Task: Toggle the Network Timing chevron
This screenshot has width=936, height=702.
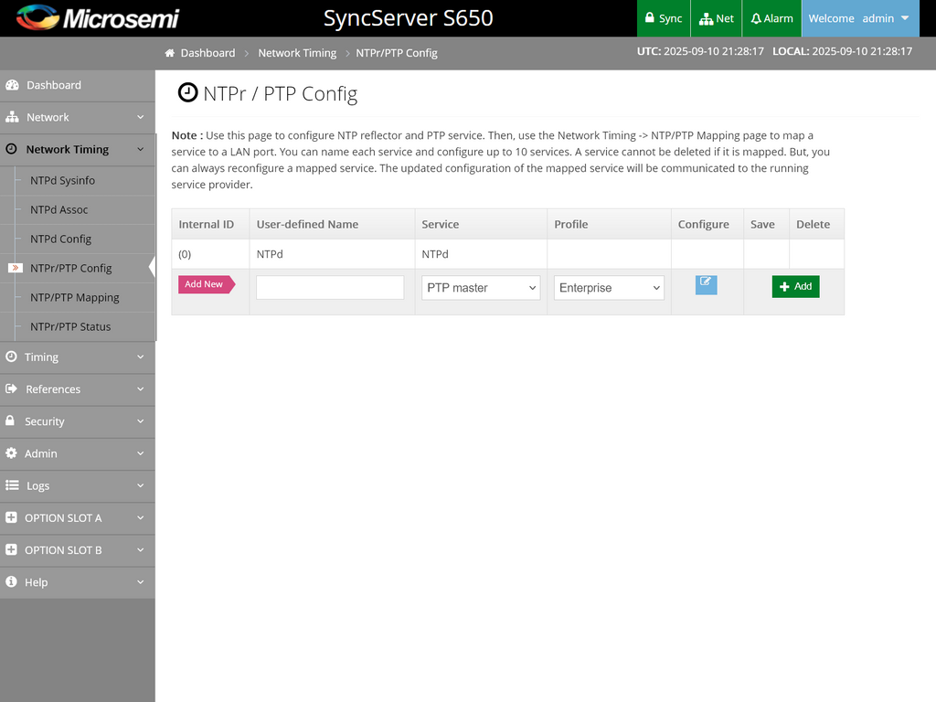Action: coord(140,149)
